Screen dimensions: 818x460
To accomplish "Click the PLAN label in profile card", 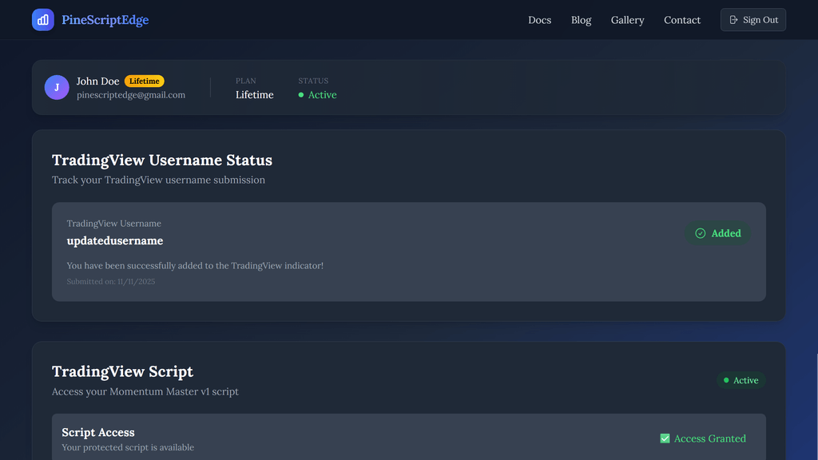I will (246, 81).
